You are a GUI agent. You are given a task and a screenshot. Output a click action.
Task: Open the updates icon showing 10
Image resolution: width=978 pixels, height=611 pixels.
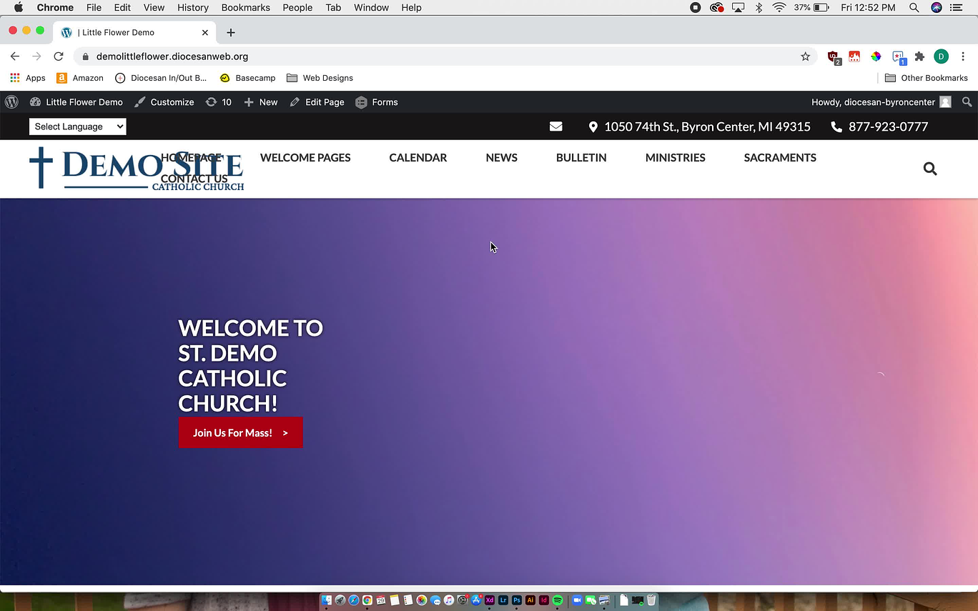(219, 102)
